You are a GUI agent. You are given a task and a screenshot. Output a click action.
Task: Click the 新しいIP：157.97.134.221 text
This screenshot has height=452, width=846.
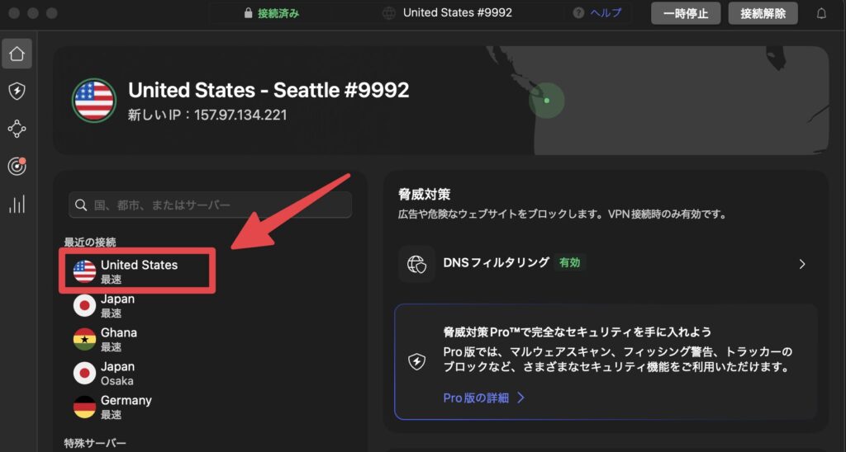[207, 115]
